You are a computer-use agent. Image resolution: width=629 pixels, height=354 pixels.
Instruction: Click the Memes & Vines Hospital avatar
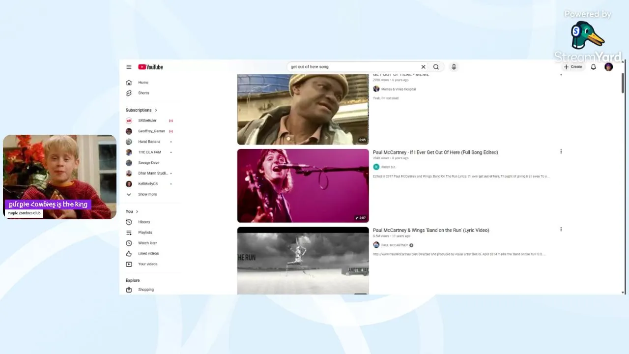[x=376, y=89]
